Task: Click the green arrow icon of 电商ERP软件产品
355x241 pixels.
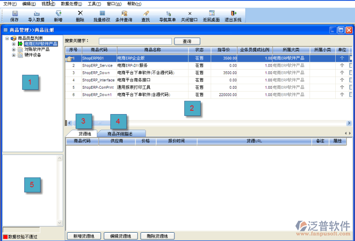Action: click(20, 44)
